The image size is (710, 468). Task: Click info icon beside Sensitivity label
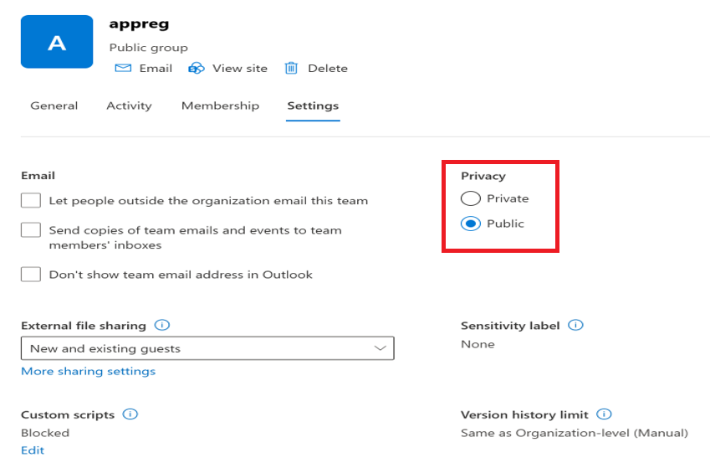576,326
